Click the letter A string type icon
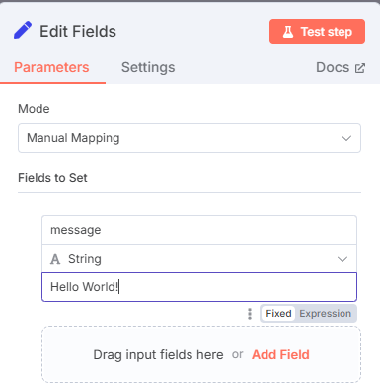This screenshot has width=380, height=385. click(x=55, y=259)
